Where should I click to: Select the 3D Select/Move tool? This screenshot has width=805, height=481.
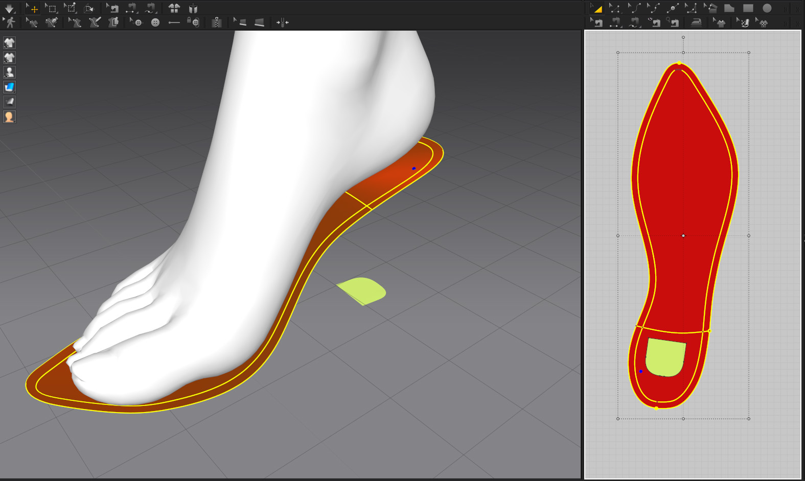click(32, 8)
